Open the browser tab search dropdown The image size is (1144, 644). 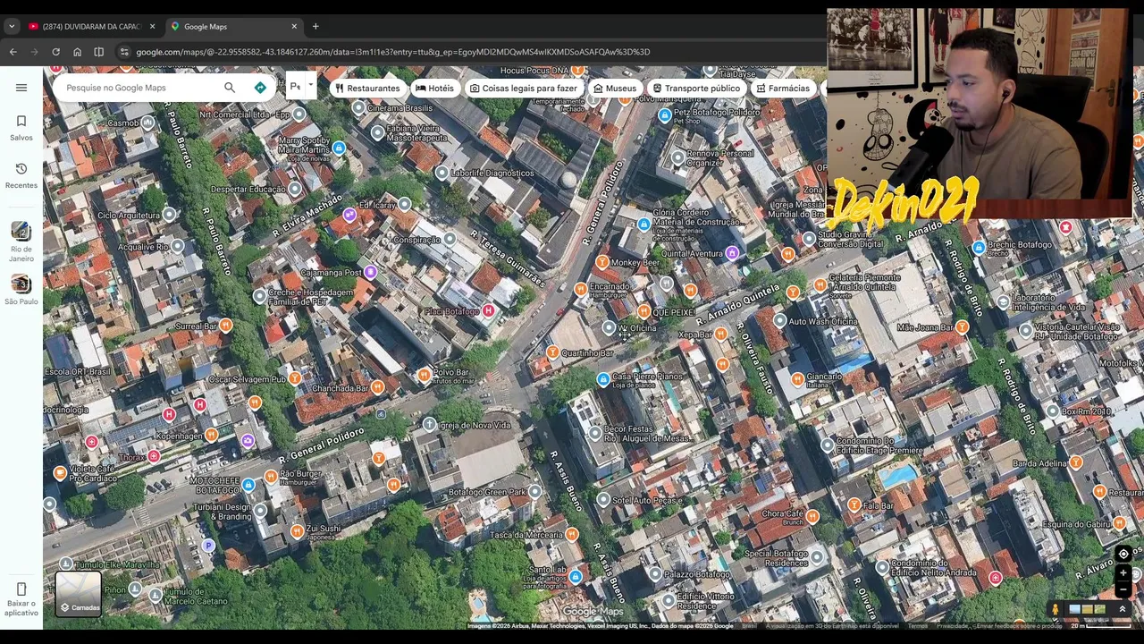coord(12,27)
